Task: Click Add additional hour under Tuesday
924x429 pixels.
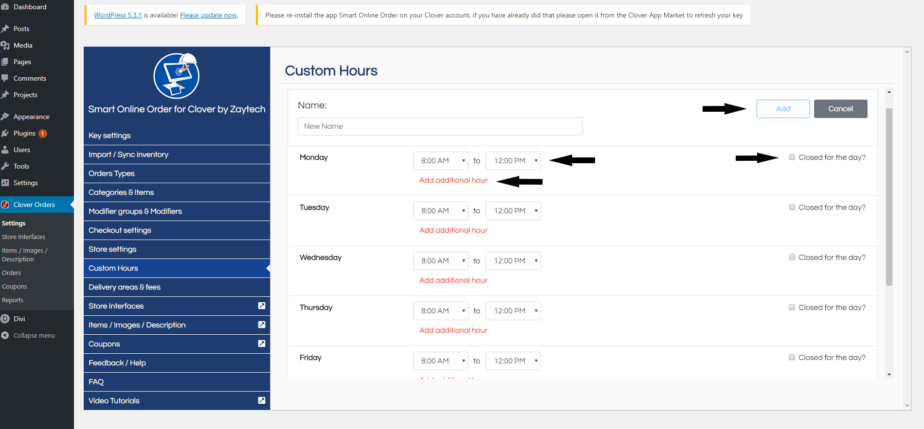Action: click(453, 230)
